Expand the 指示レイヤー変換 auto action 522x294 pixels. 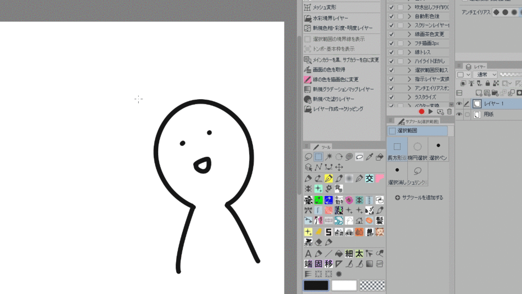pos(409,79)
